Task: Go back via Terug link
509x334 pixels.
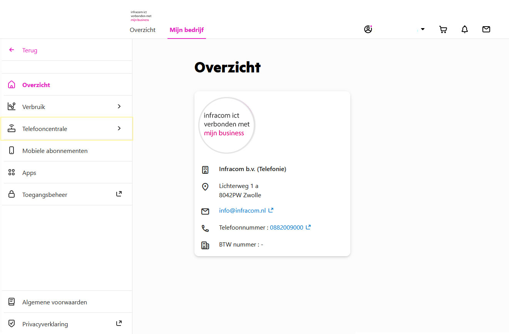Action: 30,50
